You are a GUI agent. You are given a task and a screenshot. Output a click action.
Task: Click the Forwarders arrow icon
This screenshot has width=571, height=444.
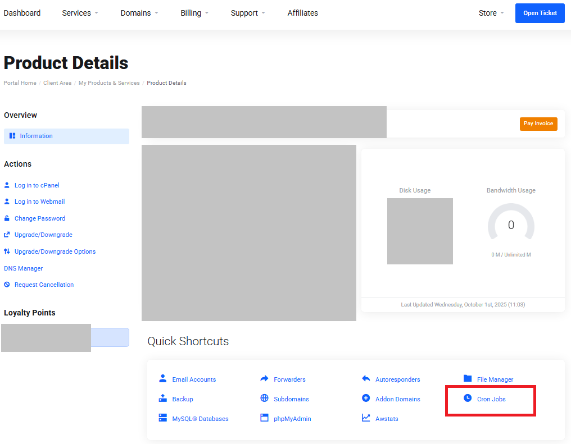264,378
